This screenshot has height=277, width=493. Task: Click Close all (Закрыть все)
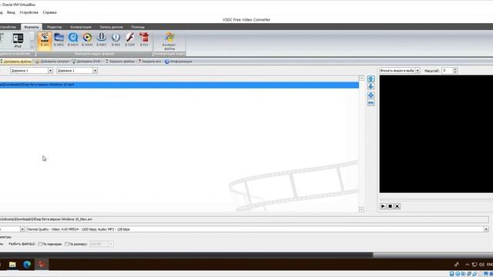[x=149, y=62]
